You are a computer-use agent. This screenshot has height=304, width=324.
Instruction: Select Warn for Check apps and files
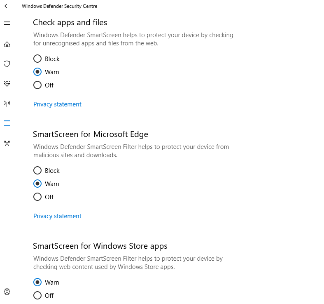[37, 72]
